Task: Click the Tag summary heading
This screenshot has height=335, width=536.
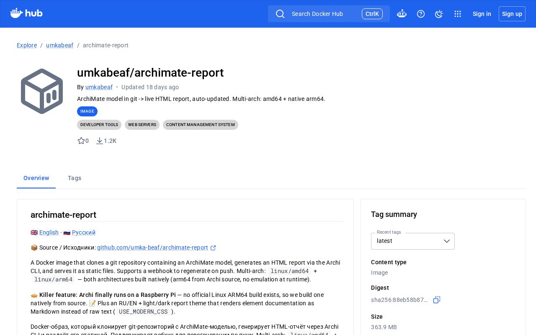Action: [394, 214]
